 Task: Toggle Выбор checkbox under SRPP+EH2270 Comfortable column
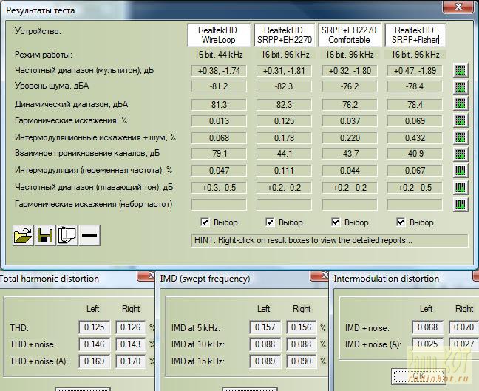click(336, 222)
